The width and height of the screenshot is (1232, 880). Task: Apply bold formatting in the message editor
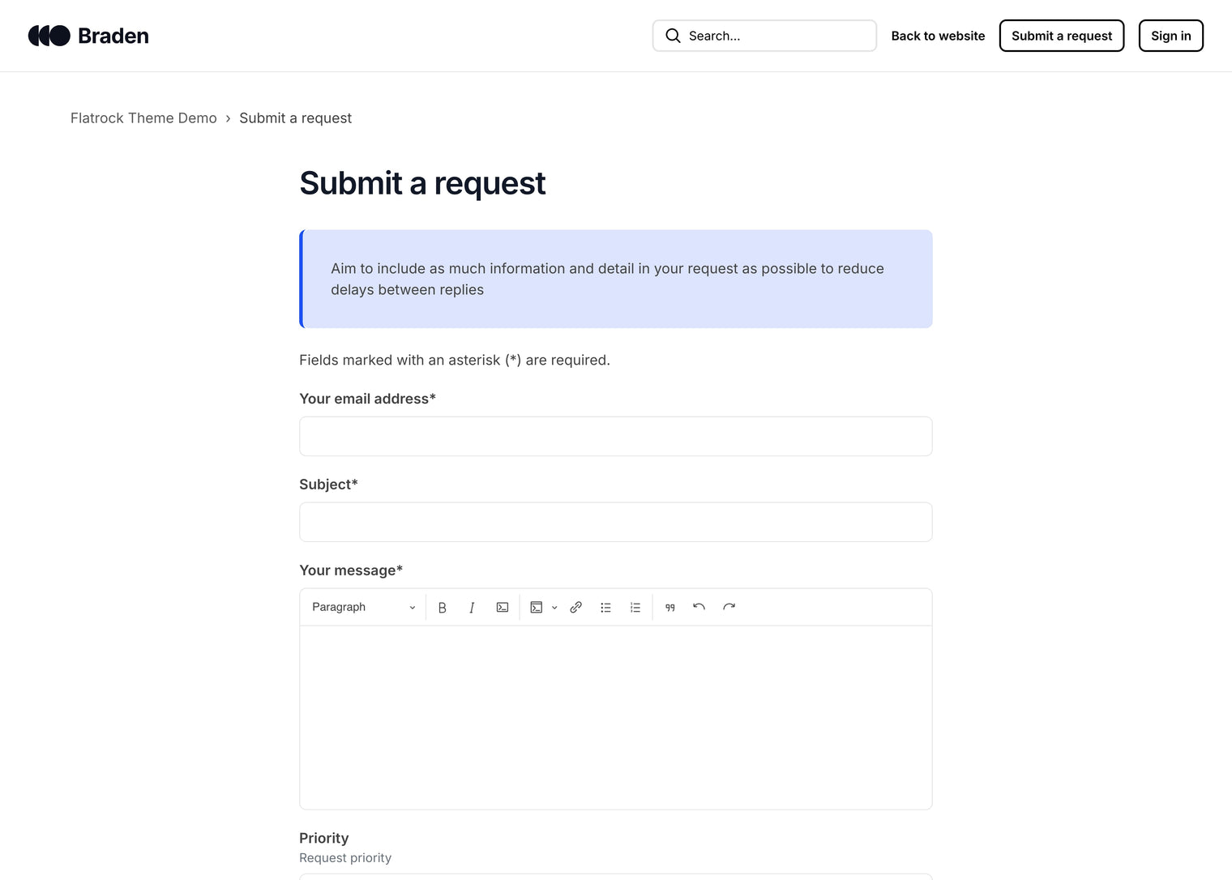click(x=443, y=607)
